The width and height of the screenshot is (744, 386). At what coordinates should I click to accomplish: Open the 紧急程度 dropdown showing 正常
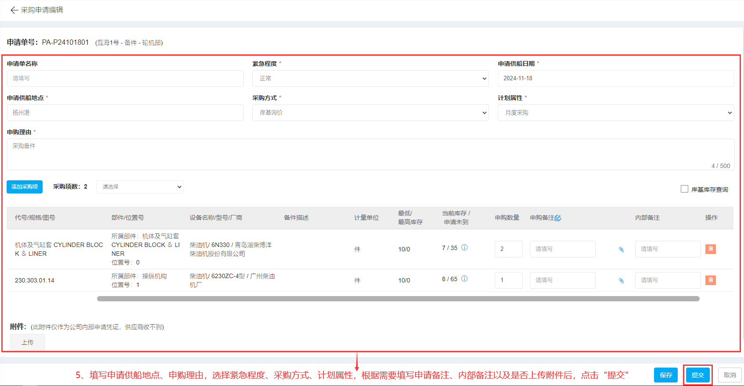coord(370,79)
